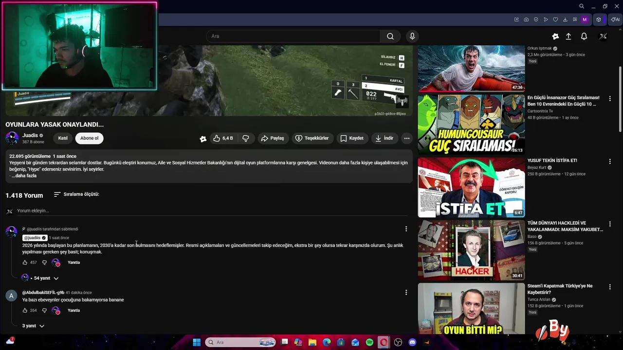The width and height of the screenshot is (623, 350).
Task: Dislike the @AbdulbakiSEFIL-g9b comment
Action: click(44, 311)
